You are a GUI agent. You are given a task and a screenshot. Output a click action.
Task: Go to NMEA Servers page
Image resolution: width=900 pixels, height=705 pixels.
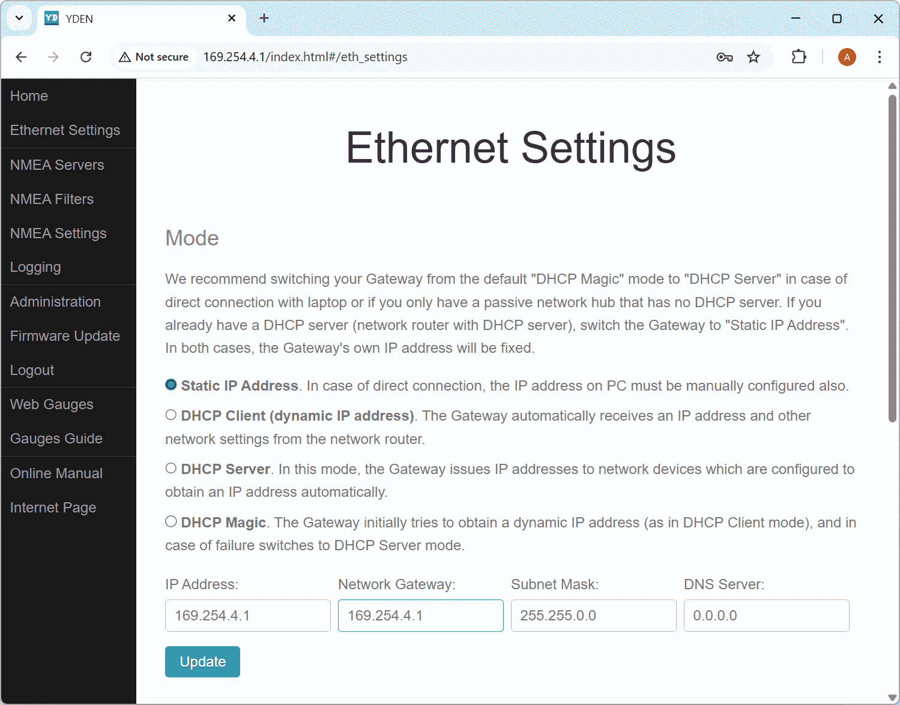click(x=56, y=164)
